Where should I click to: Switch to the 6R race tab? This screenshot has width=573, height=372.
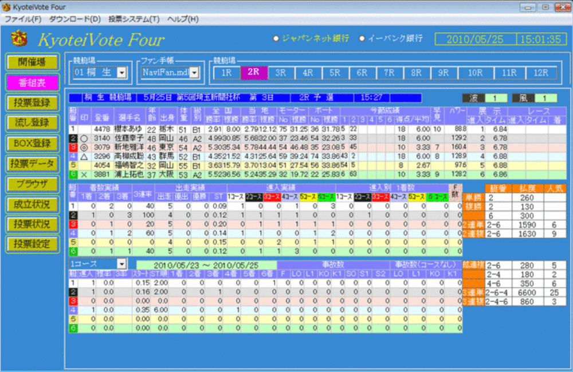(362, 73)
